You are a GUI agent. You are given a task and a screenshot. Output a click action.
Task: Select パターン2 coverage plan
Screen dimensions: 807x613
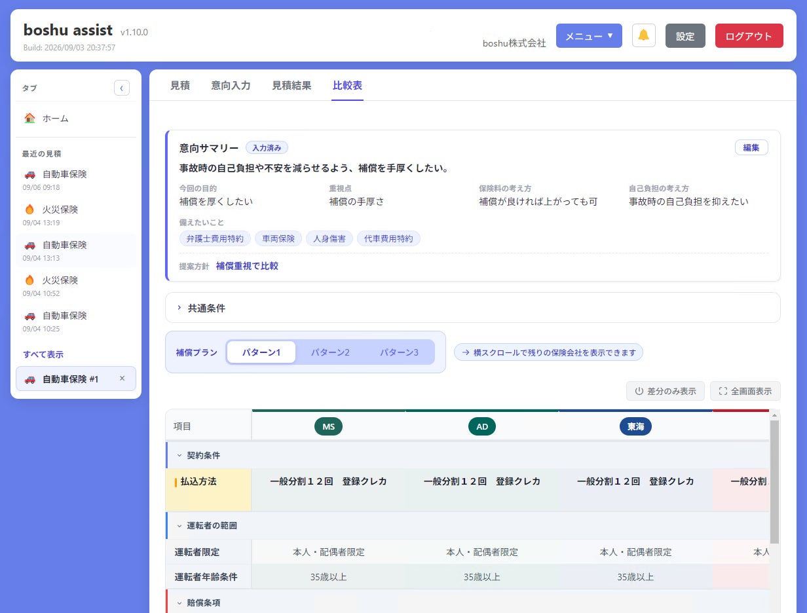tap(330, 352)
